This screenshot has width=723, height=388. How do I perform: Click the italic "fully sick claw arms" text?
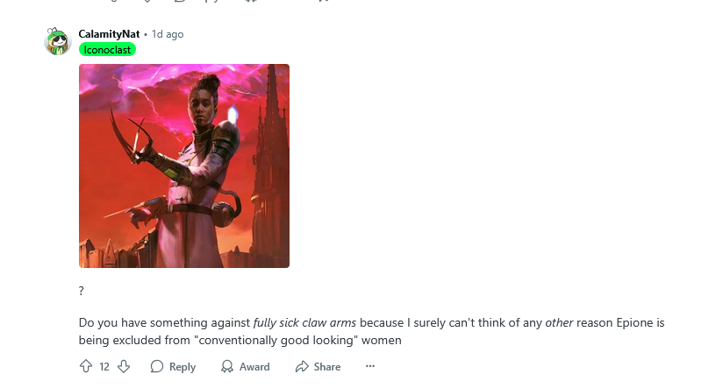pos(304,323)
